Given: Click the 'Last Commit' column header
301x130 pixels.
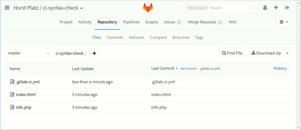Looking at the screenshot, I should (163, 68).
